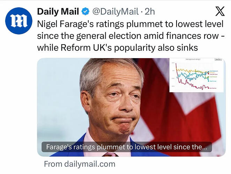231x174 pixels.
Task: Click the 'Farage's ratings plummet' caption overlay
Action: [127, 147]
